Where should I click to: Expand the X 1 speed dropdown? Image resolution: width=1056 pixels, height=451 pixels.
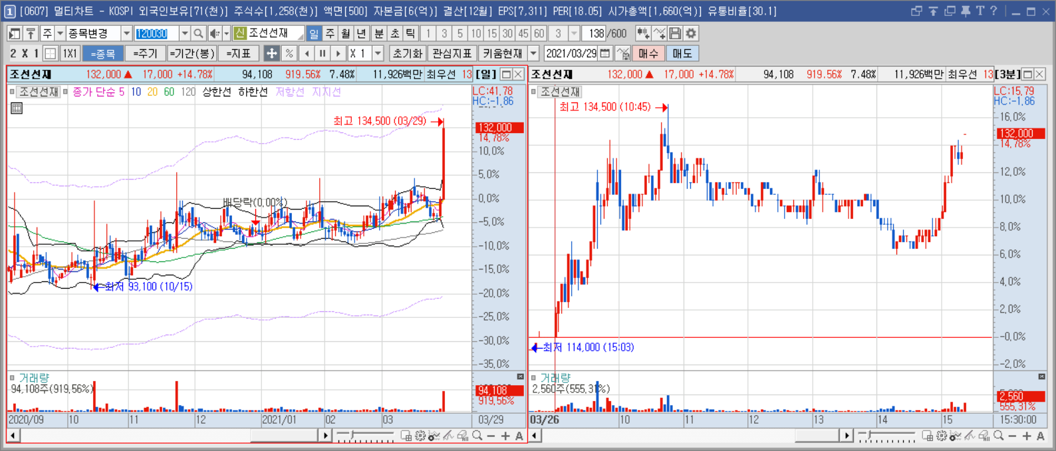378,53
